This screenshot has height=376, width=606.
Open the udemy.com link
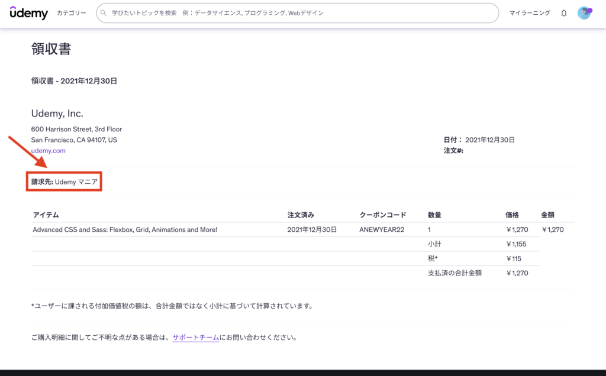(48, 151)
